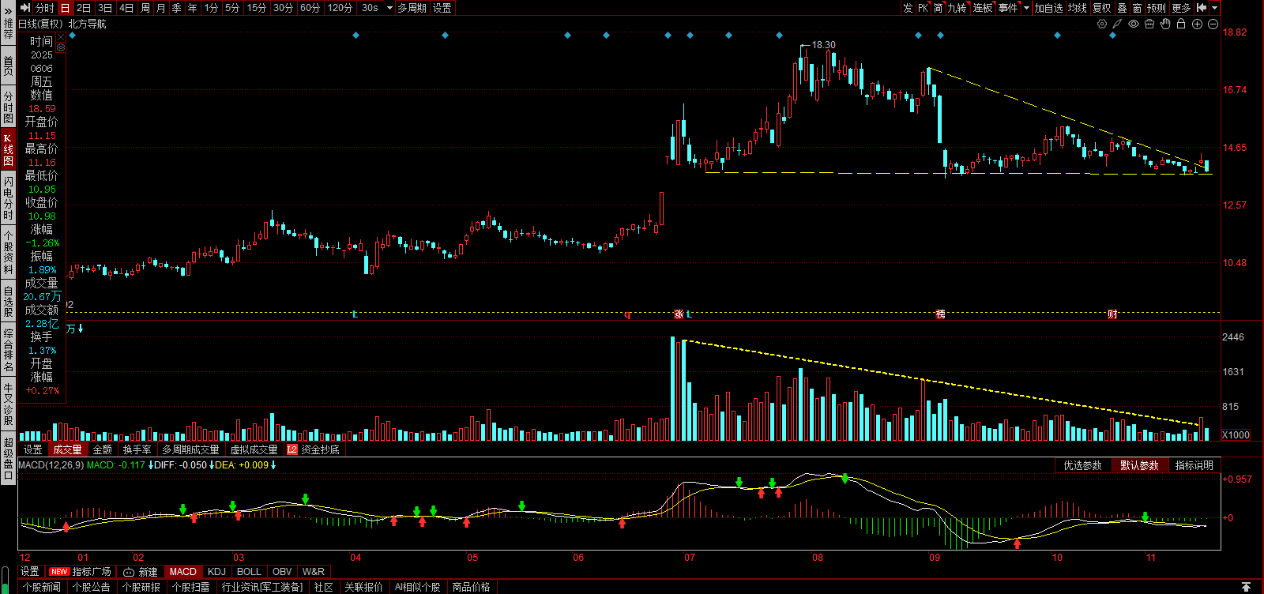Screen dimensions: 1264x594
Task: Open 综合排名 in left sidebar
Action: (8, 350)
